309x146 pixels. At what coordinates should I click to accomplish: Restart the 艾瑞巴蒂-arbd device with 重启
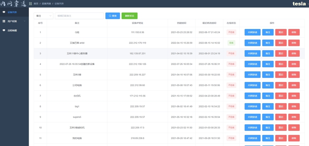(x=281, y=43)
